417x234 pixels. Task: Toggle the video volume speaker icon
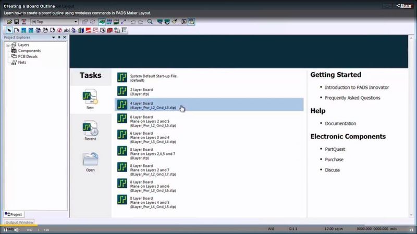click(x=17, y=230)
